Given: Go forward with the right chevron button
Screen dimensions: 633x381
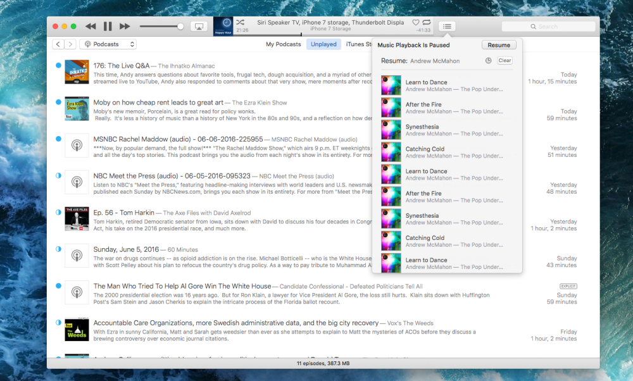Looking at the screenshot, I should click(70, 44).
